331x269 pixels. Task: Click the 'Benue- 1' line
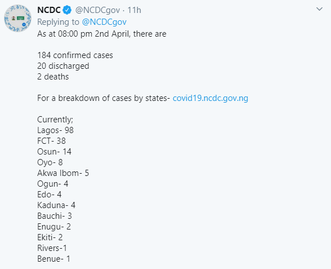pos(53,259)
